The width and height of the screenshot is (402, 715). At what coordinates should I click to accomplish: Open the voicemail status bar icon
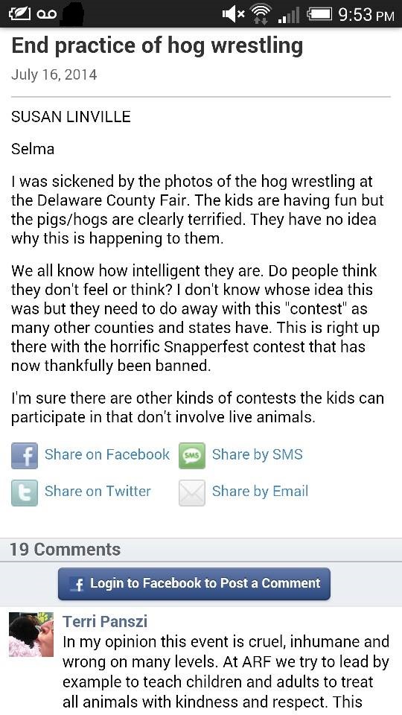tap(46, 14)
